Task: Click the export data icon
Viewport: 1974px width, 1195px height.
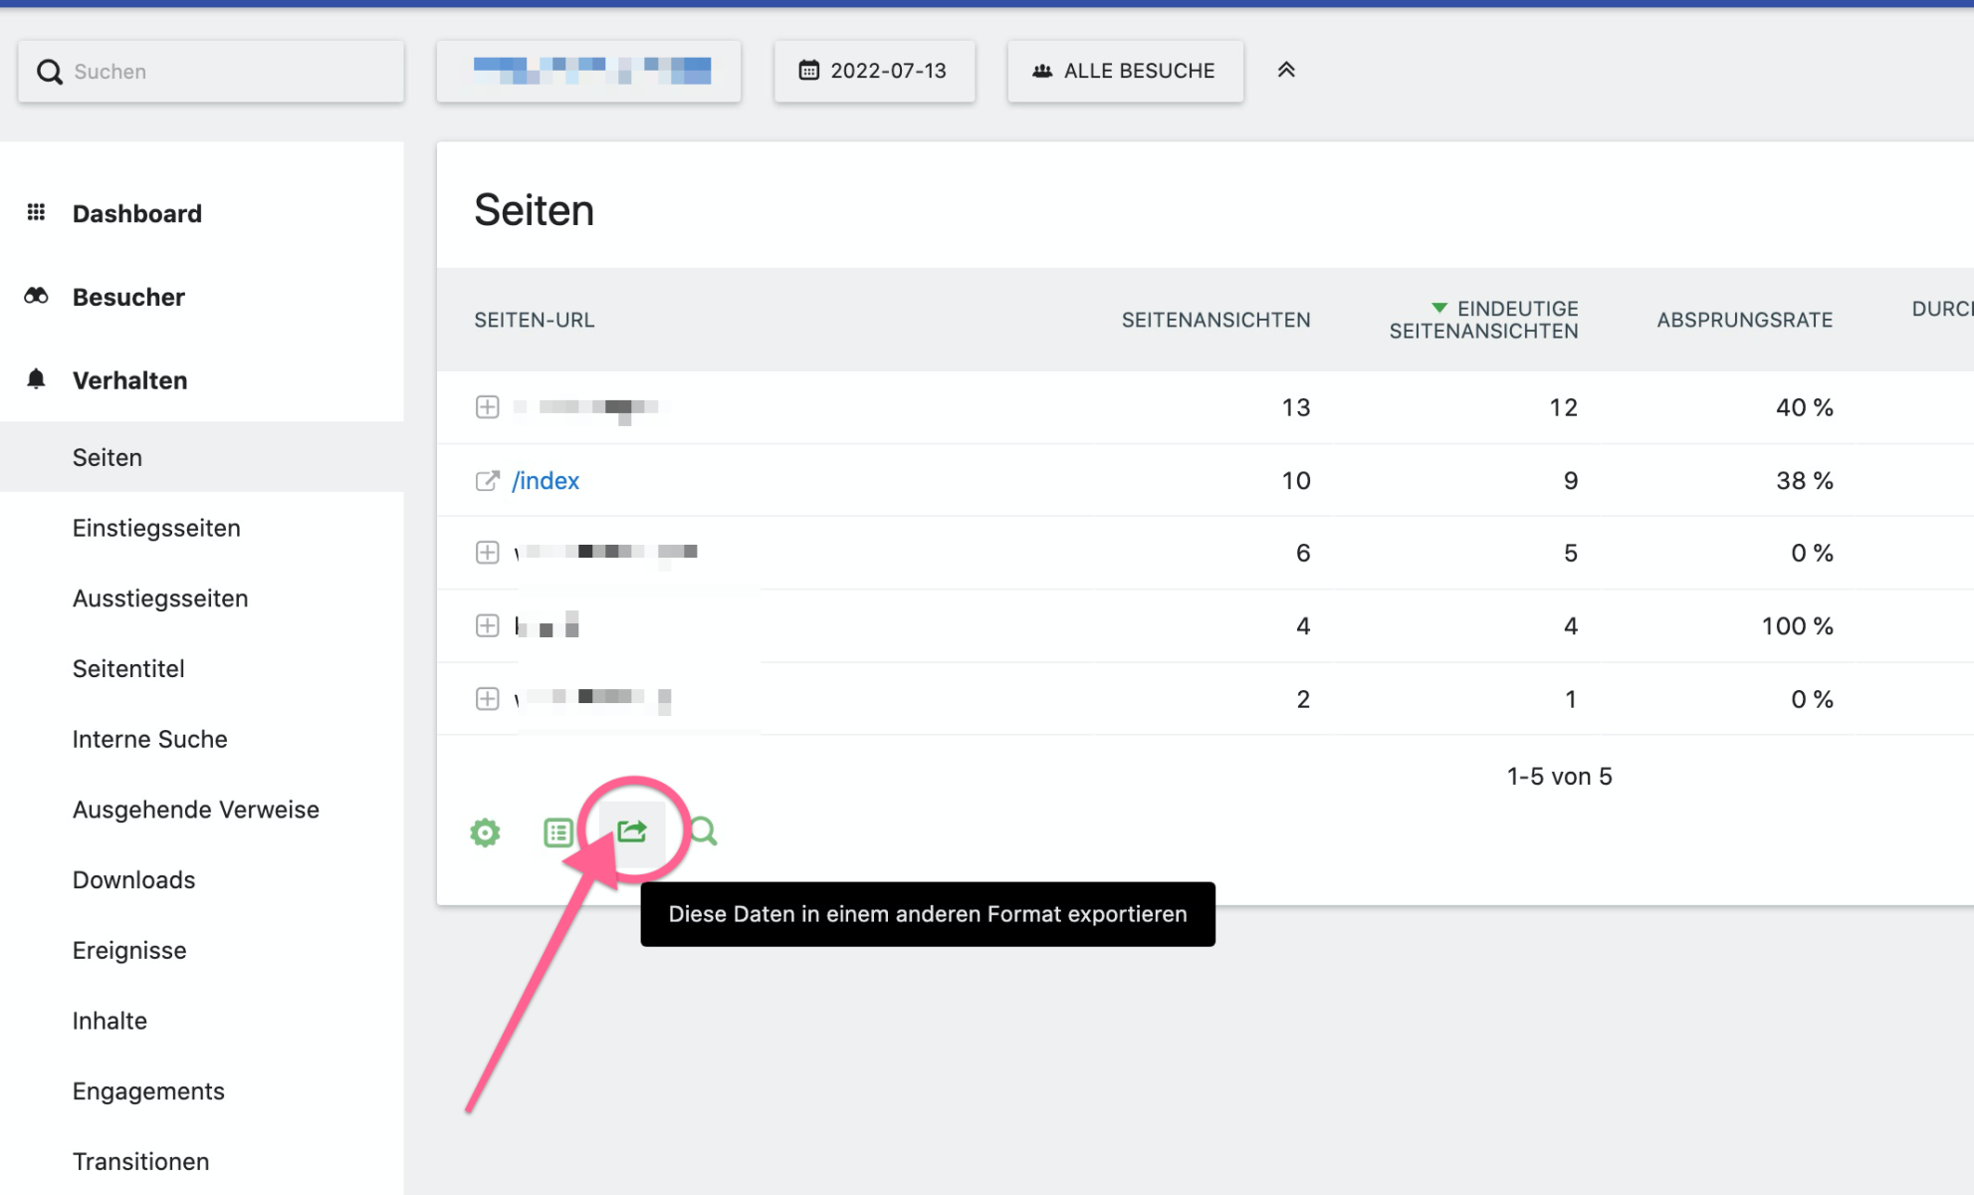Action: (x=632, y=831)
